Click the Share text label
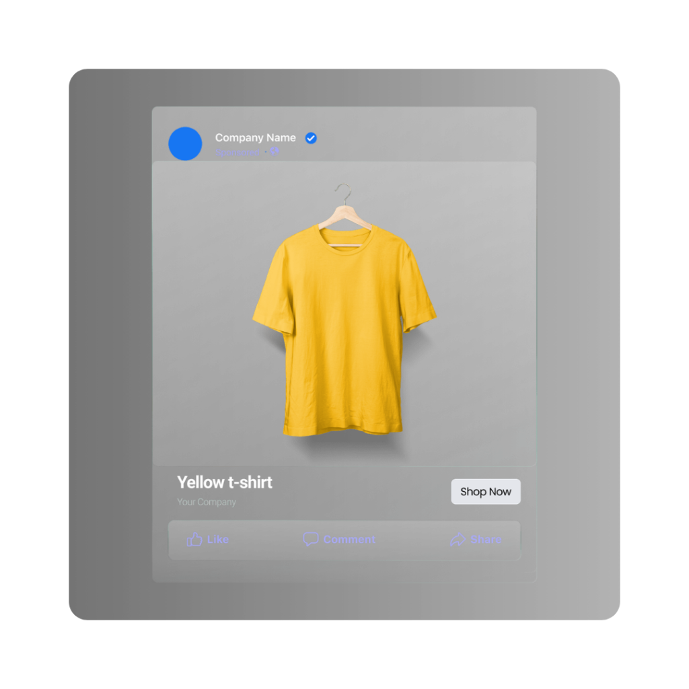Image resolution: width=689 pixels, height=689 pixels. (486, 539)
